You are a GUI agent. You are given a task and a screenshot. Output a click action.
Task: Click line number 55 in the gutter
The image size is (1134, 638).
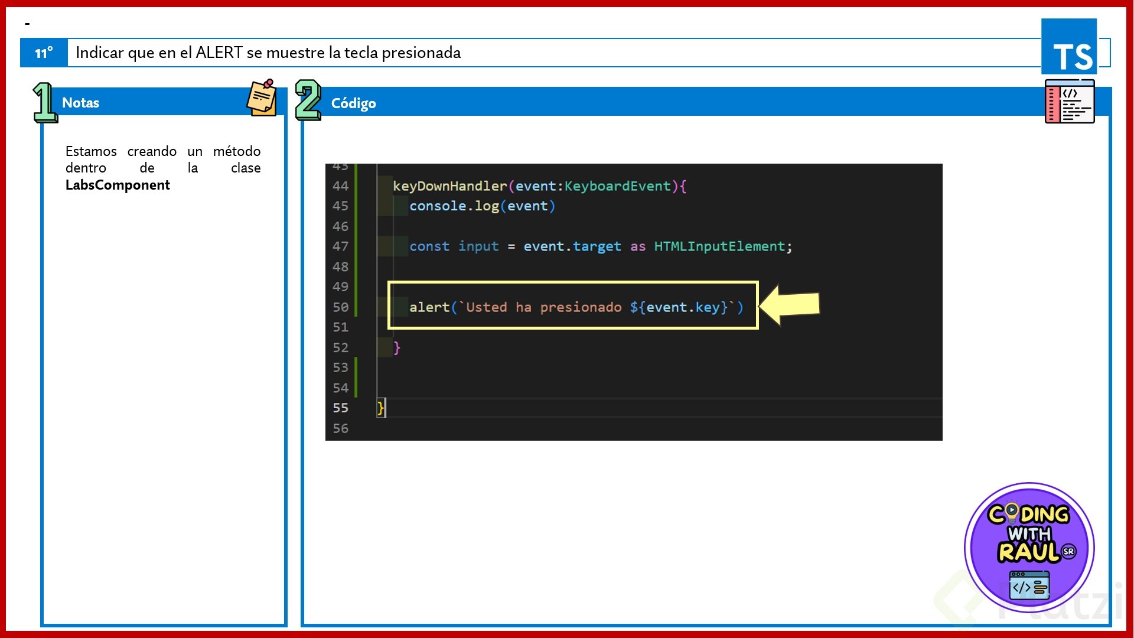(x=340, y=408)
